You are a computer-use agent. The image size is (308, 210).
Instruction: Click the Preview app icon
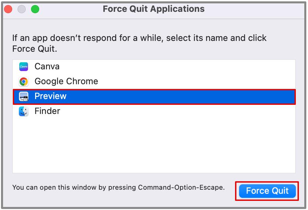tap(24, 96)
